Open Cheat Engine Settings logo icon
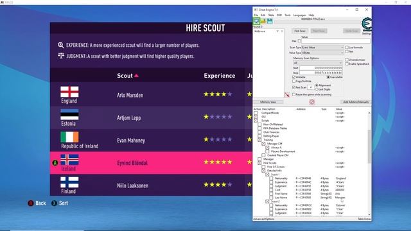411x231 pixels. click(367, 24)
